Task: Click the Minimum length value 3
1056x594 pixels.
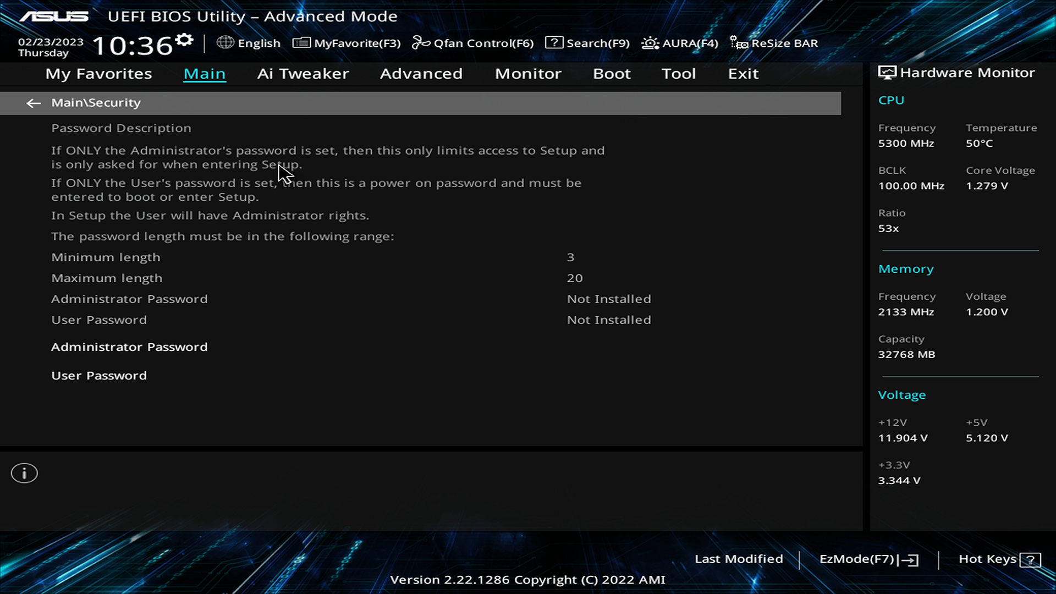Action: click(x=570, y=257)
